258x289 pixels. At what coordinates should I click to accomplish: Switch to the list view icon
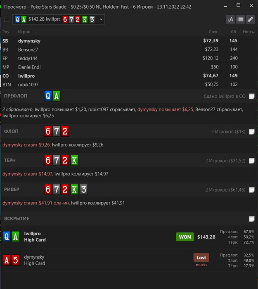pos(240,19)
